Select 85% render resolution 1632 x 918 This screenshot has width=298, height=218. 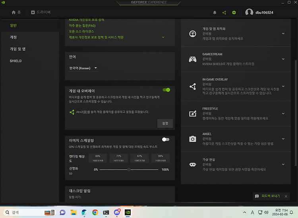pos(98,158)
